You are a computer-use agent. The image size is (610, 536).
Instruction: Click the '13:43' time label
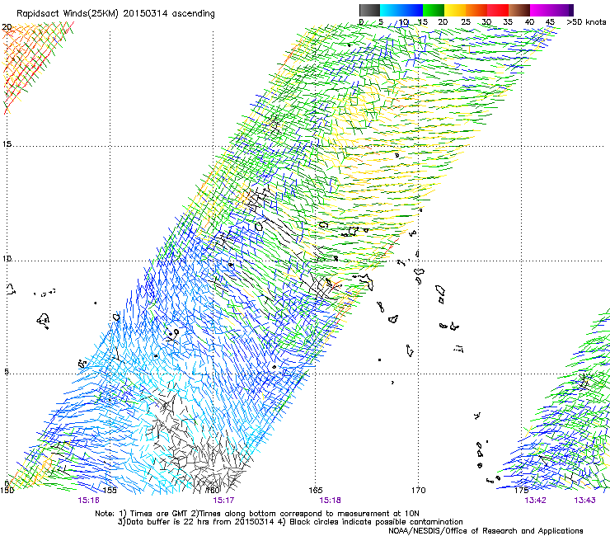coord(584,501)
